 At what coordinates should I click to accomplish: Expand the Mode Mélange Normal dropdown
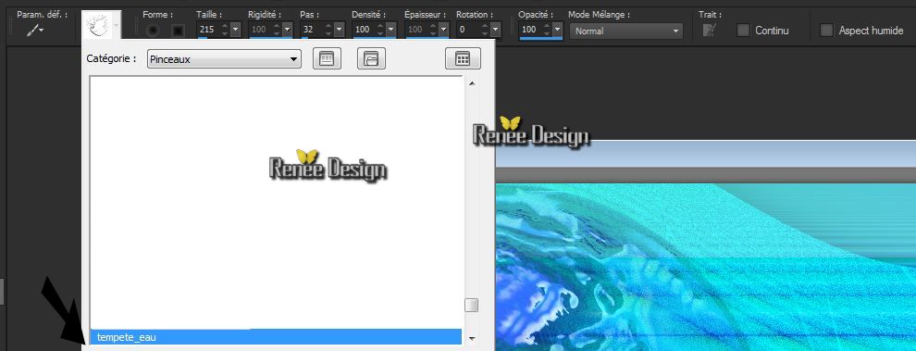(626, 31)
